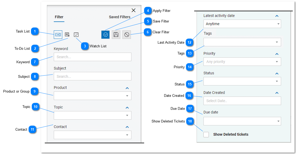The image size is (297, 155).
Task: Tick the Show Deleted tickets checkbox
Action: pos(206,135)
